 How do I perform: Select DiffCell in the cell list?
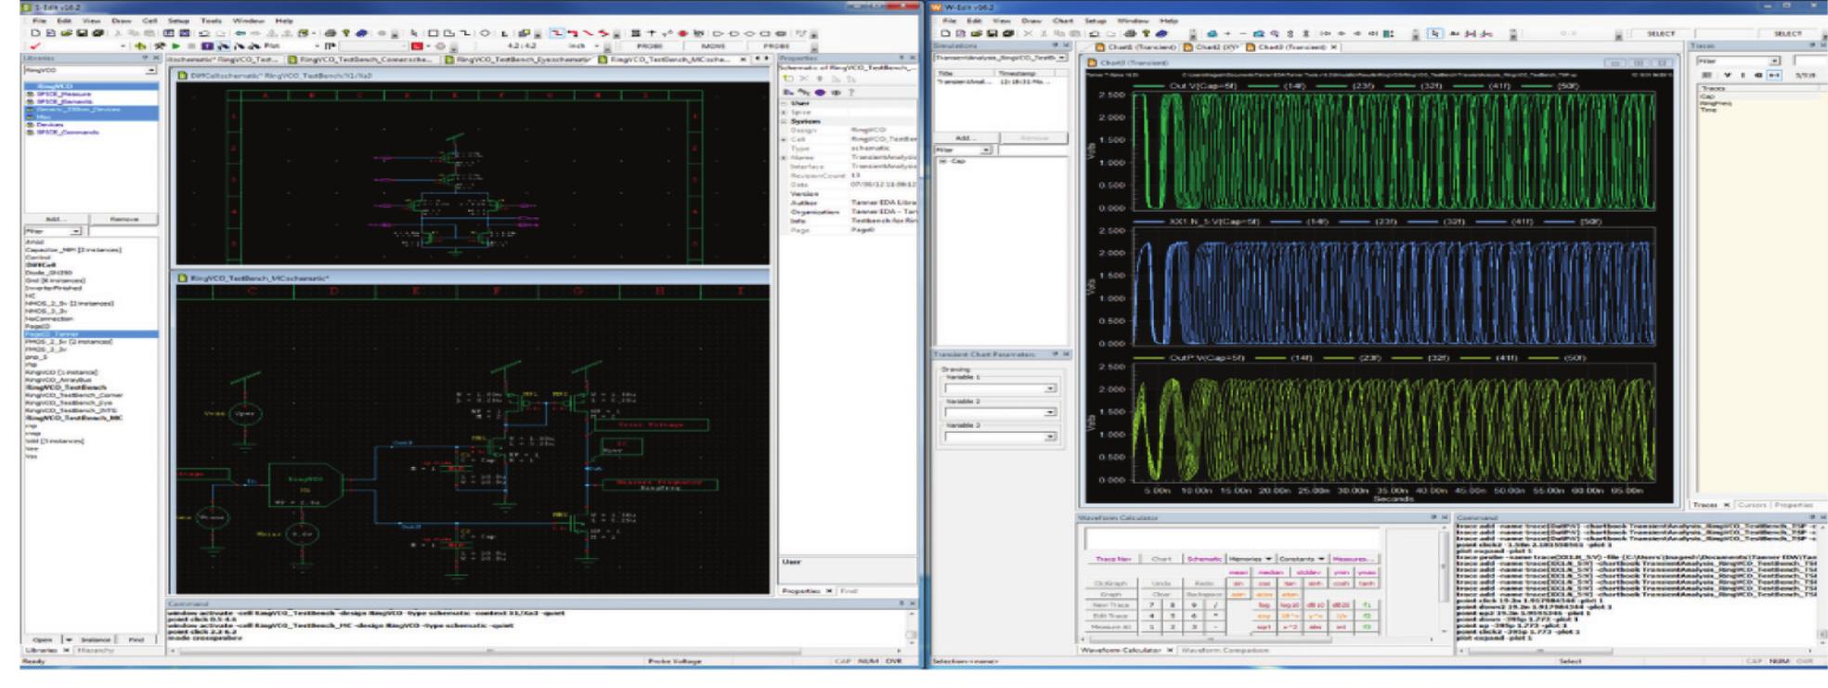39,265
